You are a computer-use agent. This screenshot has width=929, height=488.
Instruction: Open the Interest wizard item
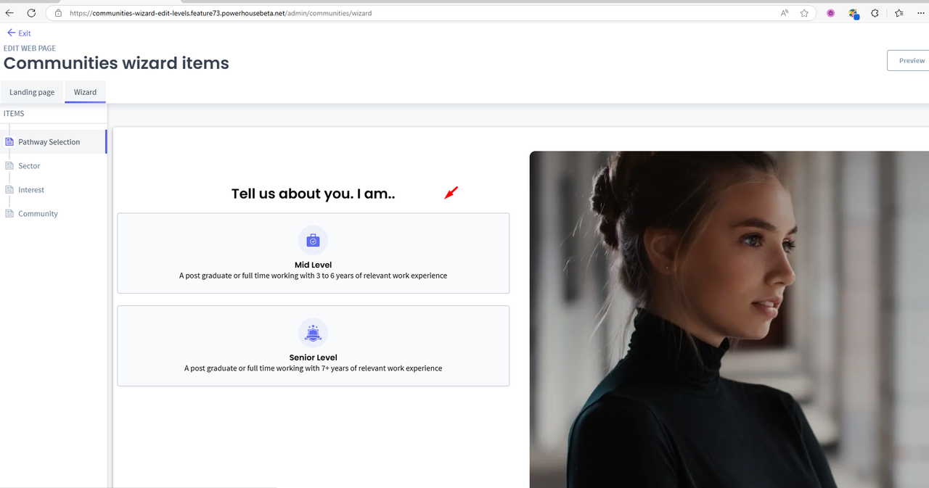[x=31, y=190]
